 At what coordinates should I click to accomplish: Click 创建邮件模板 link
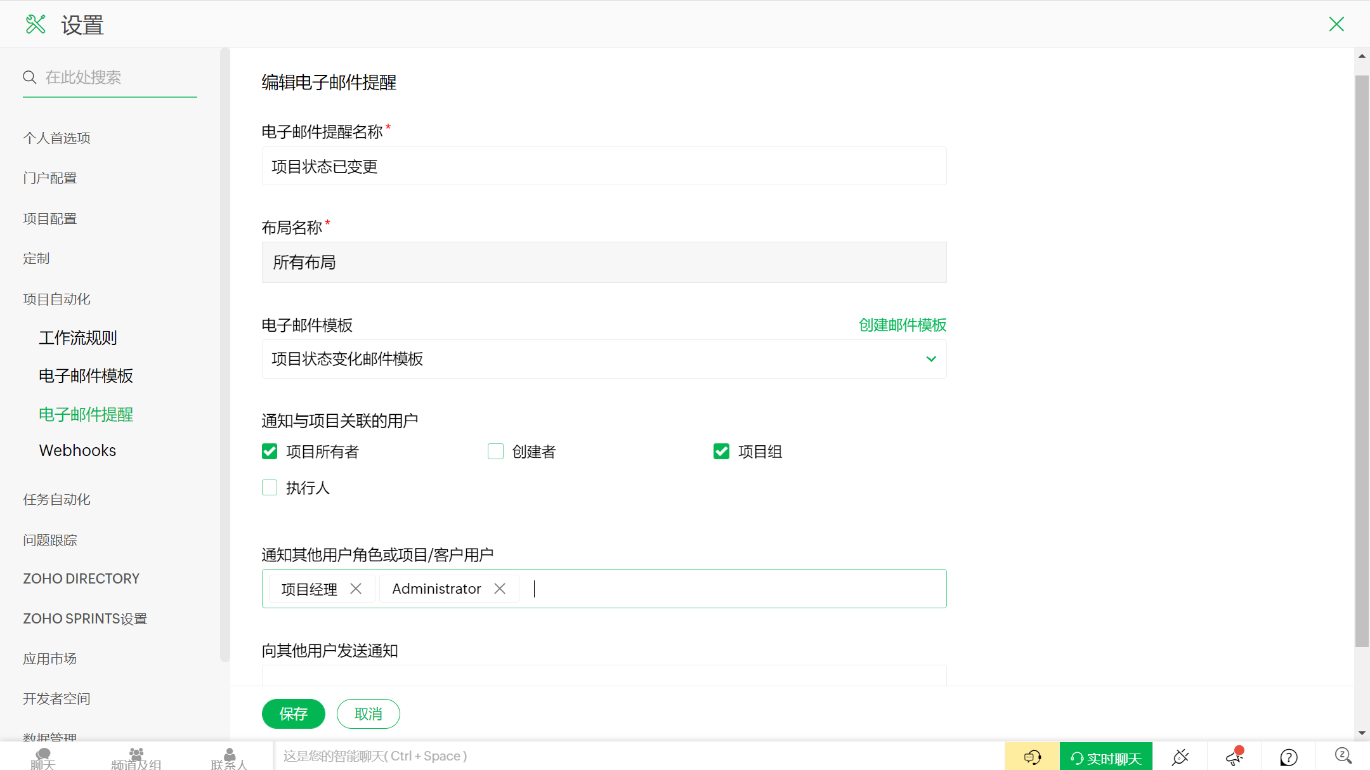[903, 325]
